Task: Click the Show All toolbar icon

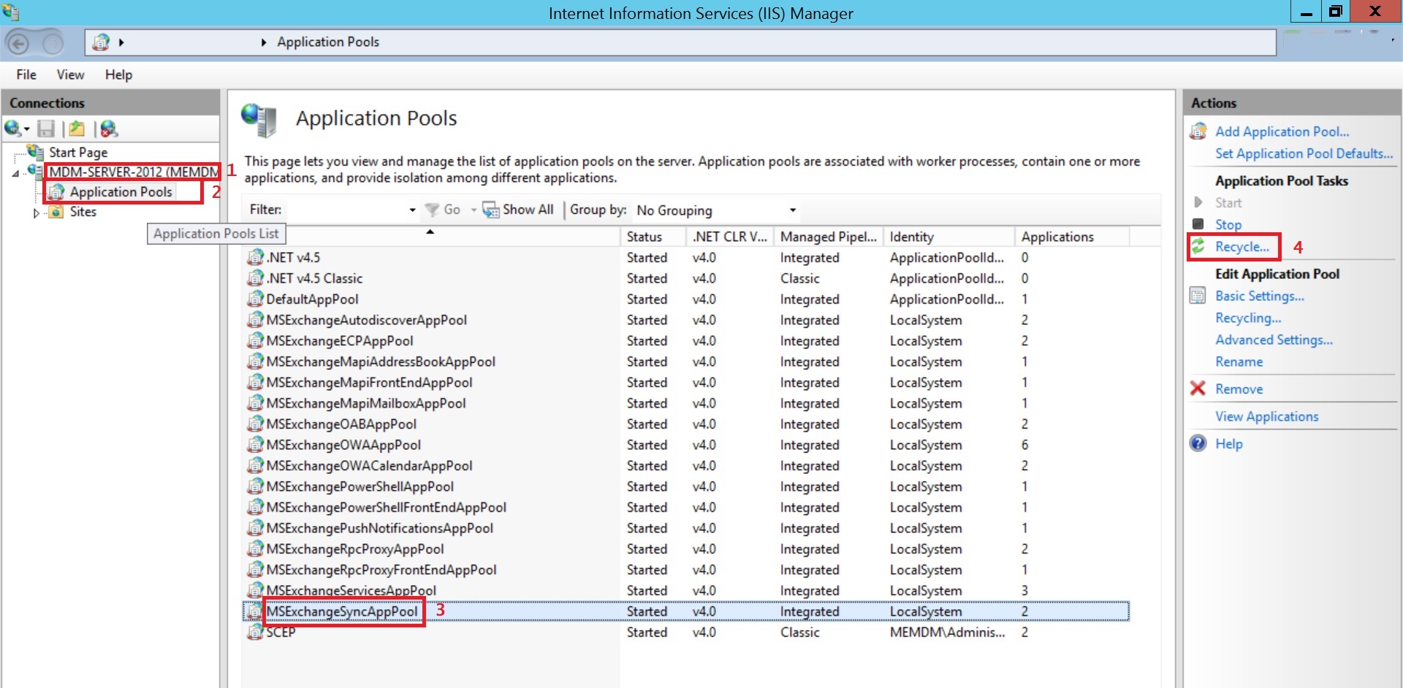Action: [x=490, y=210]
